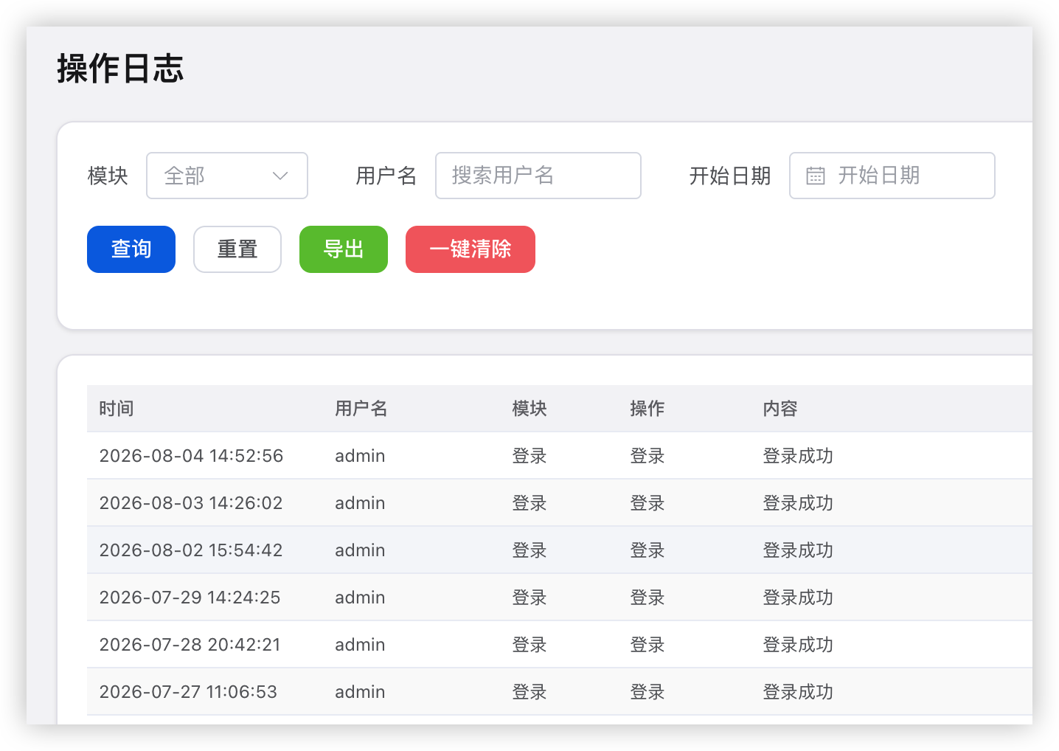The height and width of the screenshot is (751, 1059).
Task: Select the timestamp 2026-07-27 11:06:53
Action: click(188, 692)
